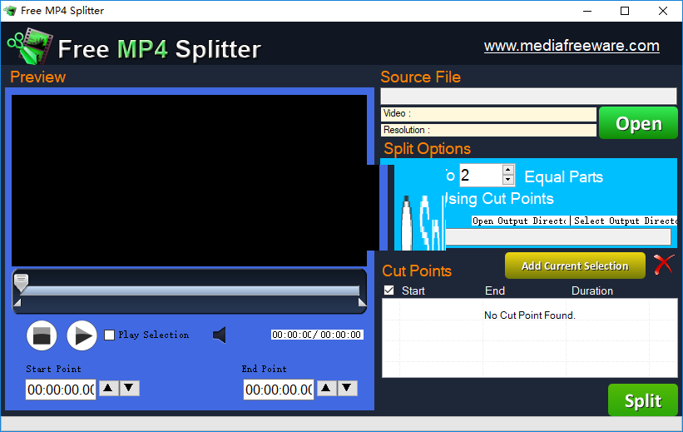Image resolution: width=683 pixels, height=432 pixels.
Task: Click the Select Output Directory button
Action: point(623,221)
